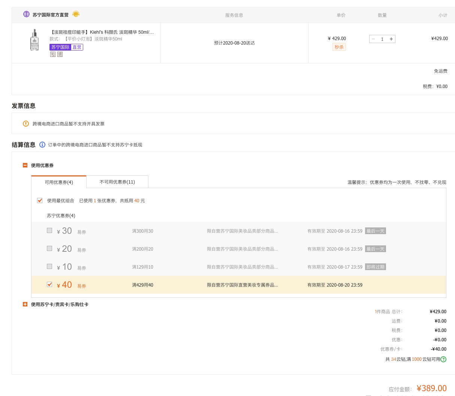This screenshot has height=396, width=455.
Task: Click the 秒杀 flash-sale tag
Action: pos(339,47)
